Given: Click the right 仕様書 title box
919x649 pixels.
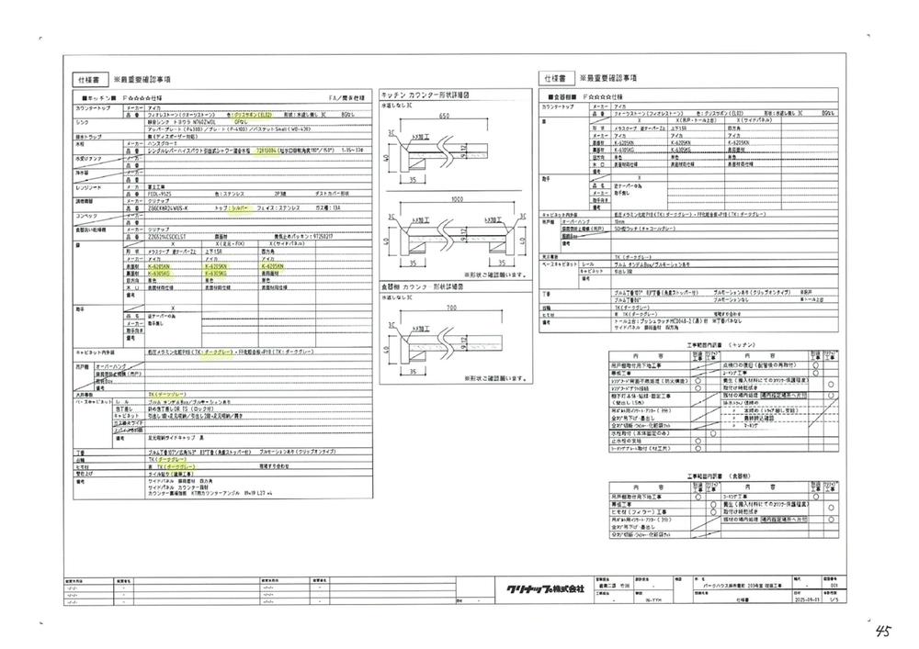Looking at the screenshot, I should [559, 81].
